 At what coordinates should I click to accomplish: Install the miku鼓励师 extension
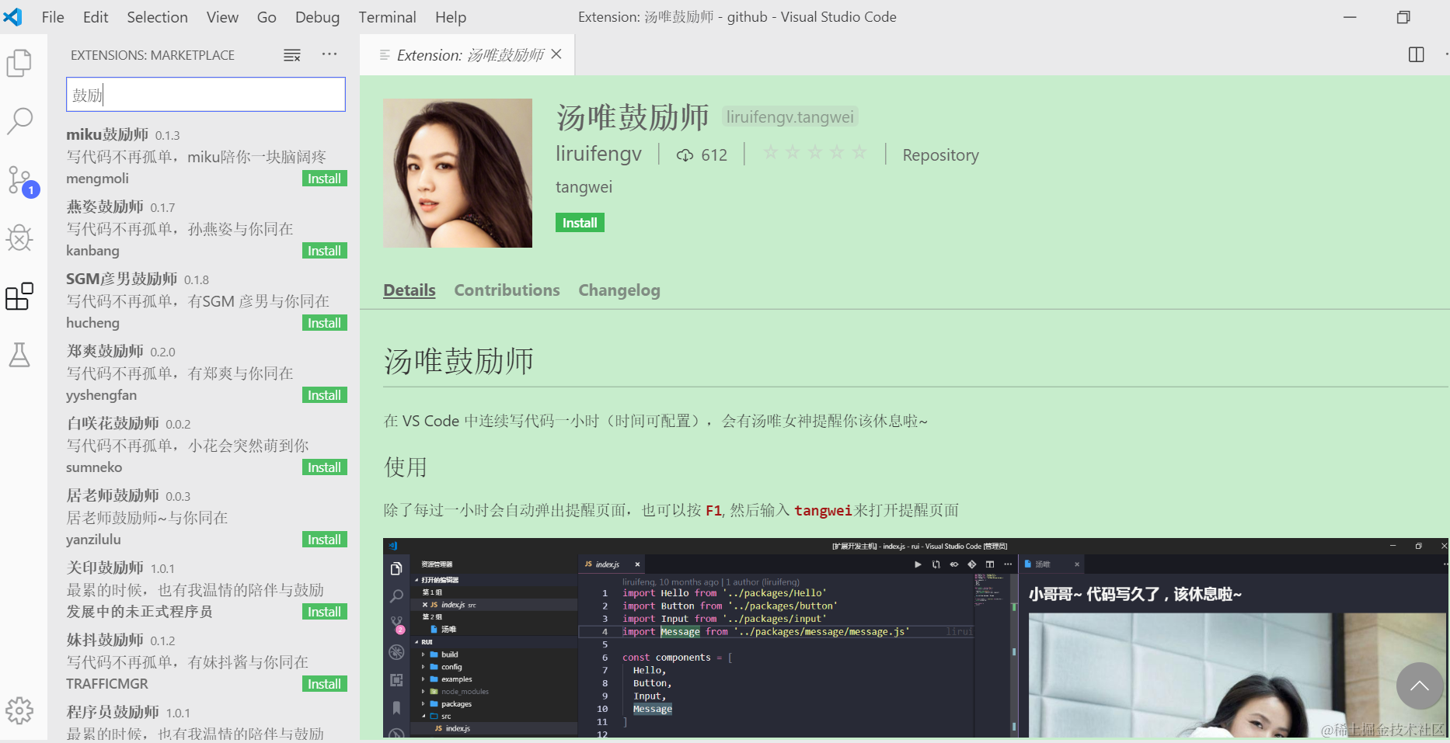pyautogui.click(x=324, y=178)
